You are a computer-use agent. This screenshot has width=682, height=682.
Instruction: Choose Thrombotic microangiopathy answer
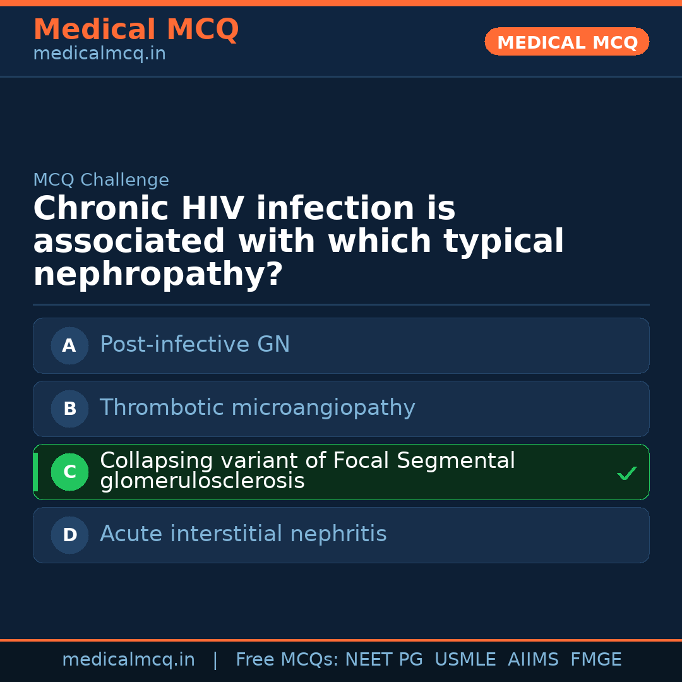pos(257,408)
